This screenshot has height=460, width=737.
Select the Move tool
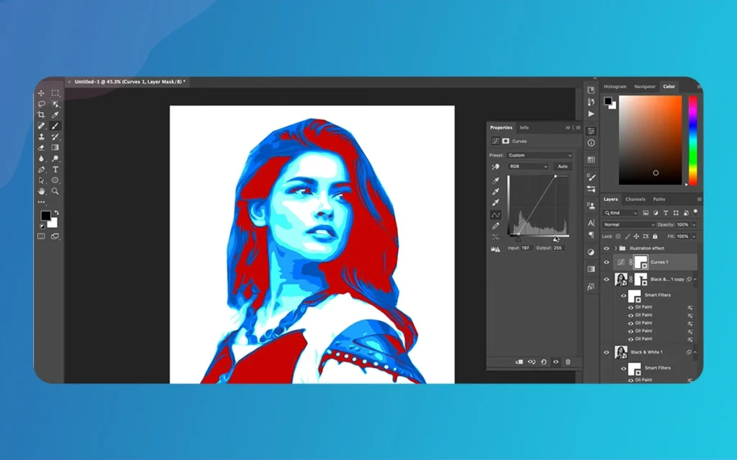[x=41, y=93]
